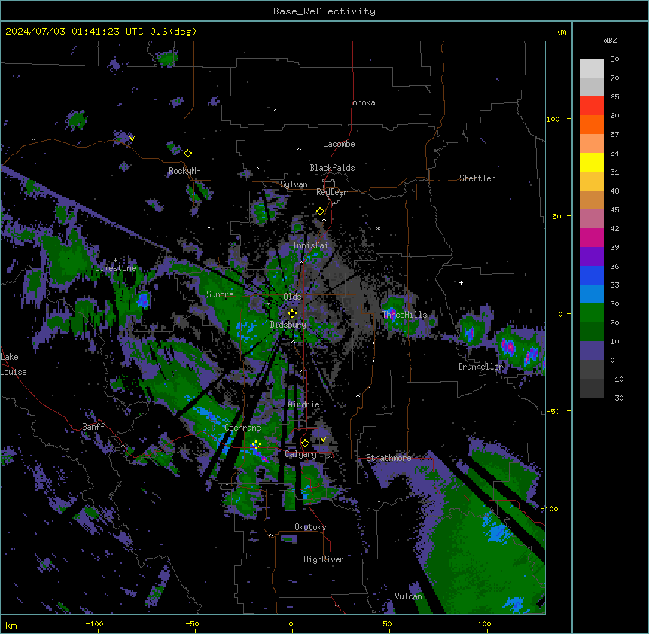Click the white plus marker north of Drumheller

(x=461, y=282)
